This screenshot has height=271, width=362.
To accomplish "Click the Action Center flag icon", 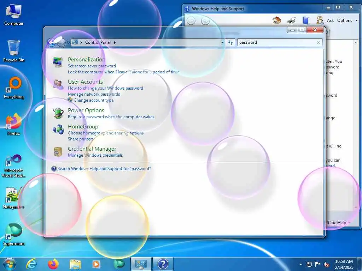I will point(318,264).
